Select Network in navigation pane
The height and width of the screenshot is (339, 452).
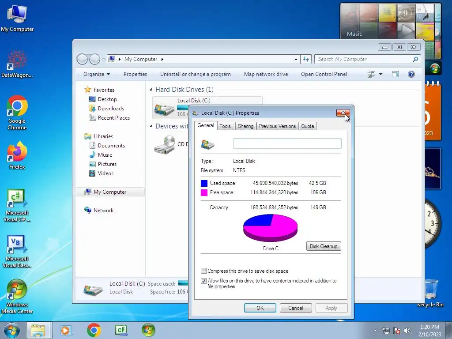(103, 211)
